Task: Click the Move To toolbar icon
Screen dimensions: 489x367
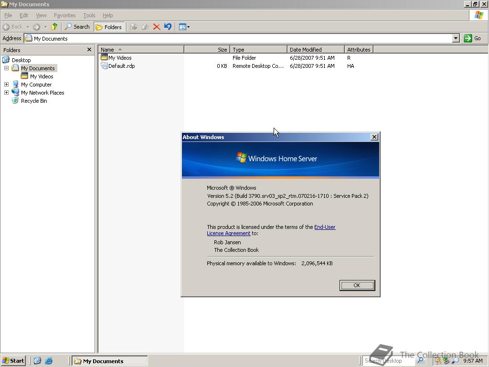Action: [x=134, y=27]
